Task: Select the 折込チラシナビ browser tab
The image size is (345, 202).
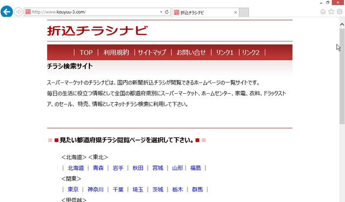Action: pyautogui.click(x=205, y=12)
